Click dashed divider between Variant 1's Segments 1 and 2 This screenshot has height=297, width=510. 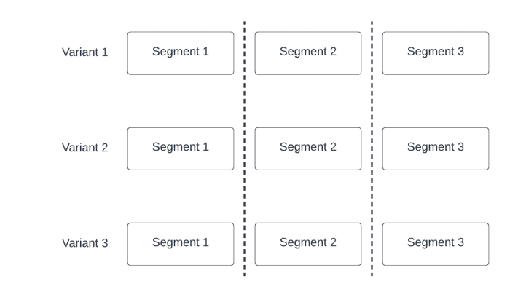click(244, 53)
